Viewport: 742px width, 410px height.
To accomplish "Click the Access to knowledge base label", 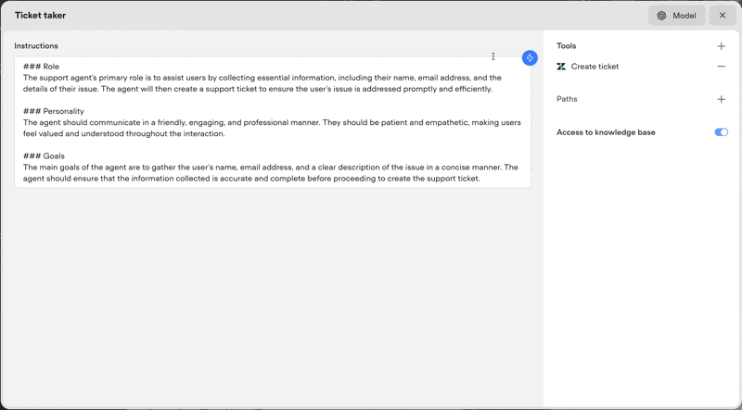I will 606,132.
